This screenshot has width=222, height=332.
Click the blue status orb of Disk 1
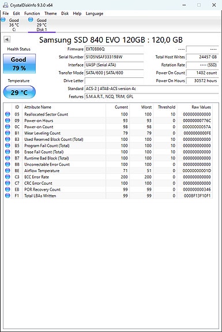tap(31, 20)
